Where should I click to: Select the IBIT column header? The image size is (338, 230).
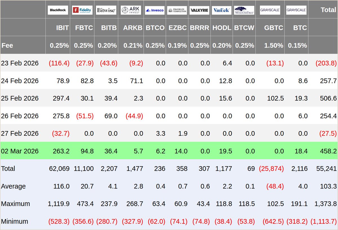63,28
